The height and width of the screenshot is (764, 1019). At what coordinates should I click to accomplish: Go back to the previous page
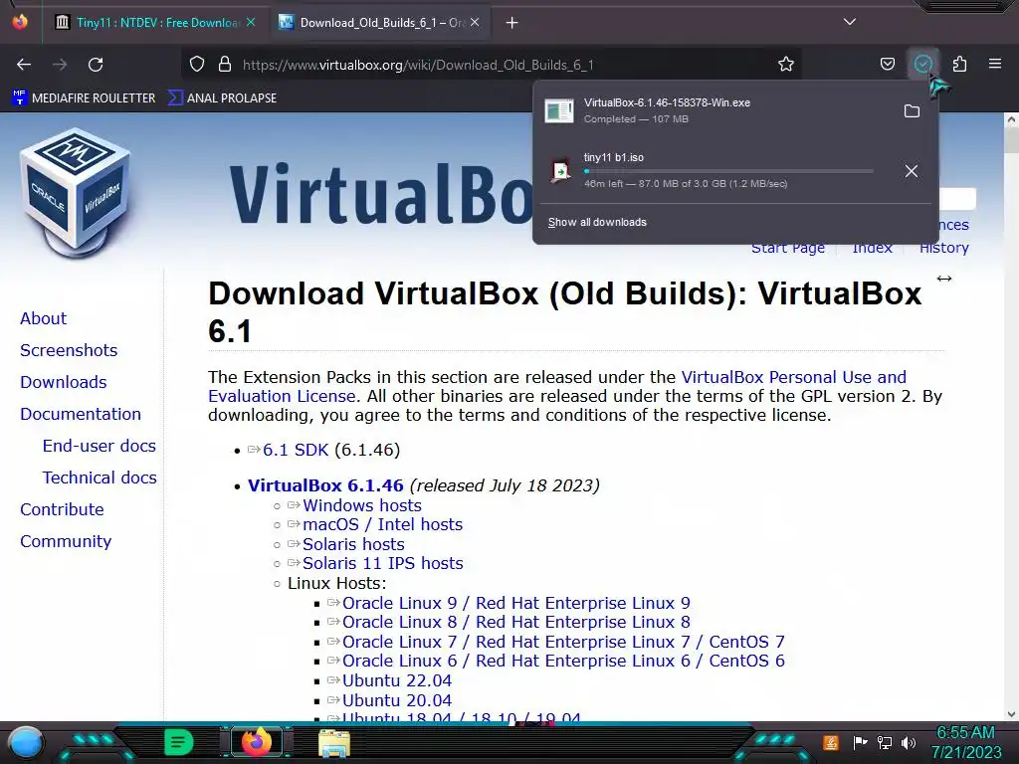point(24,65)
